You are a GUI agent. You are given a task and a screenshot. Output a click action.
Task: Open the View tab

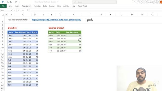tap(59, 6)
